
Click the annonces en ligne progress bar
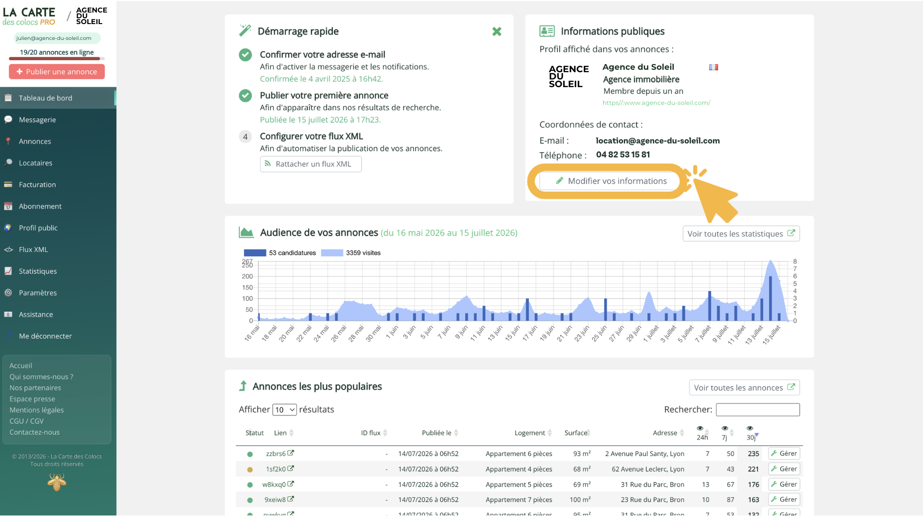[x=56, y=59]
